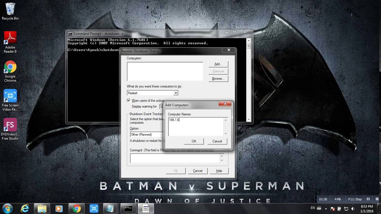This screenshot has height=214, width=381.
Task: Open the Free Screen Video Recorder desktop shortcut
Action: pyautogui.click(x=10, y=100)
